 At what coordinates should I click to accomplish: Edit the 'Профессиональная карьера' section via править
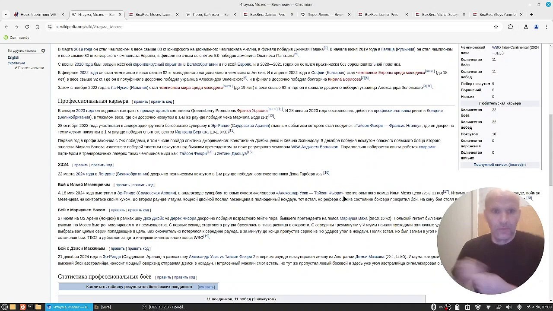tap(141, 102)
